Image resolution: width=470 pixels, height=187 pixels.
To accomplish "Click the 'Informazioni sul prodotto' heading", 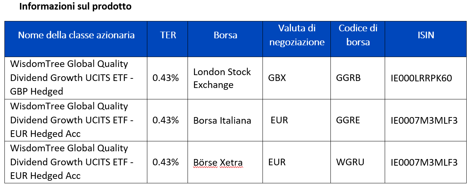I will [75, 7].
